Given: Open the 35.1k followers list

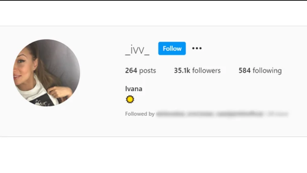Looking at the screenshot, I should click(x=197, y=71).
